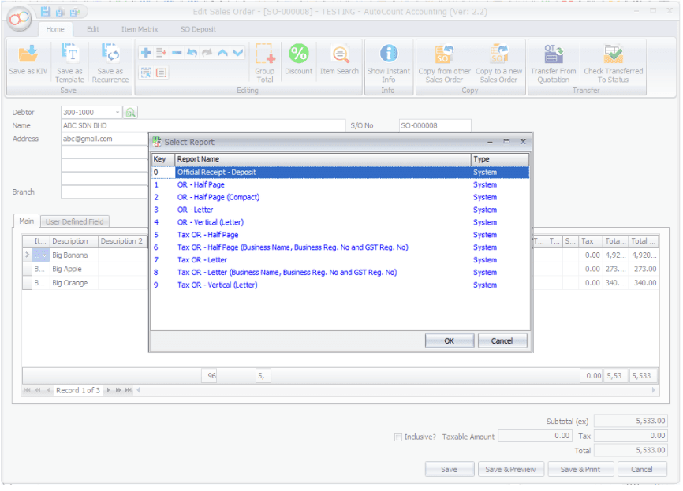Image resolution: width=683 pixels, height=491 pixels.
Task: Select the Tax OR - Letter report
Action: tap(203, 260)
